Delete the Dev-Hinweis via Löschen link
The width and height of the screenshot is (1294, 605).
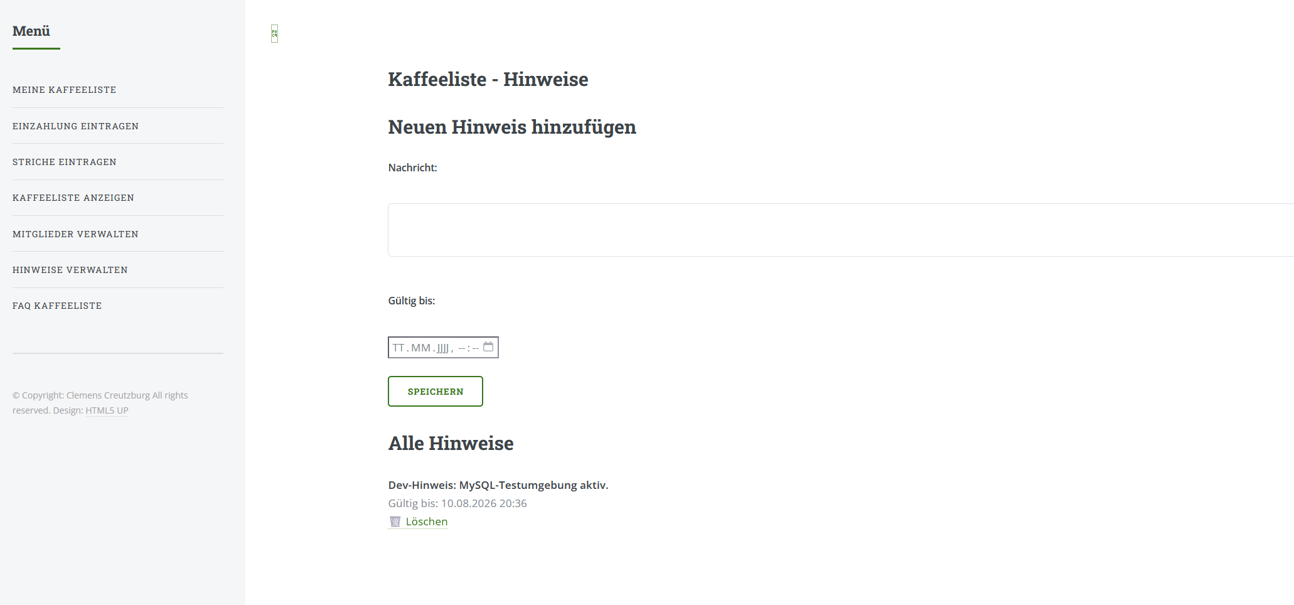click(427, 522)
